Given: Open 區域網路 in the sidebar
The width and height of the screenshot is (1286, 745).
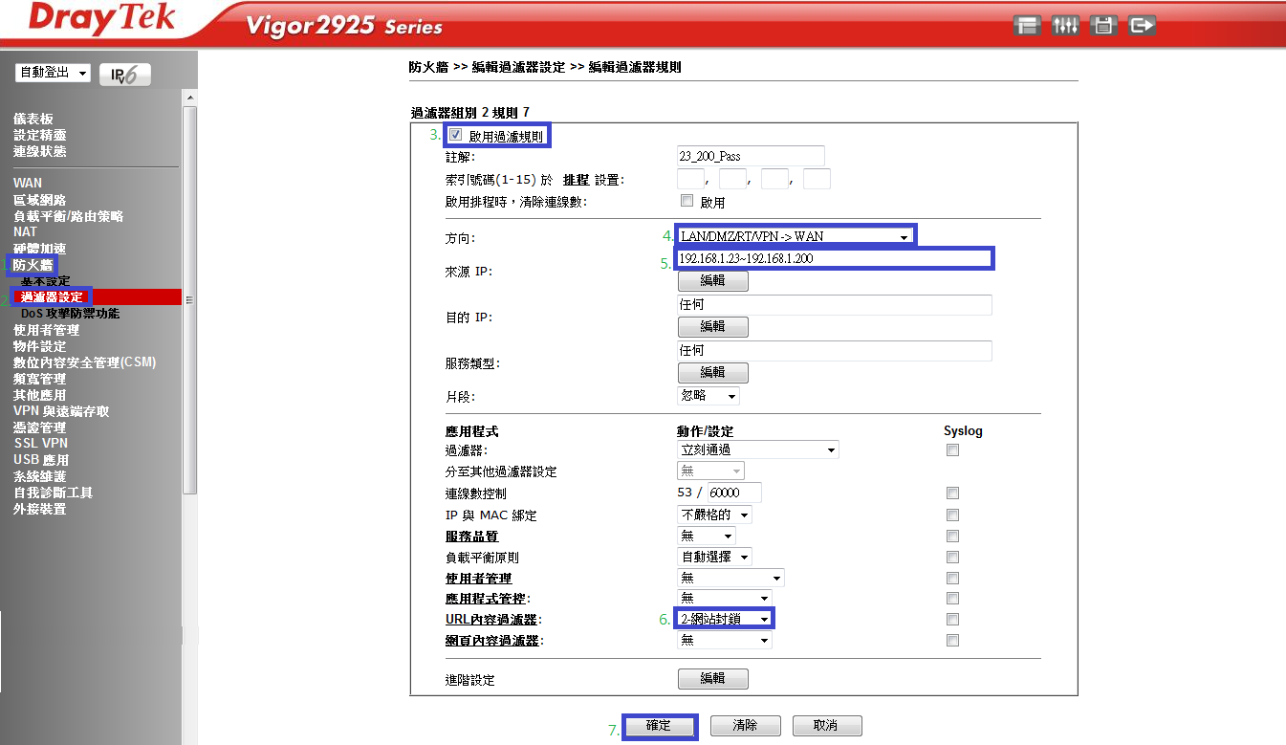Looking at the screenshot, I should pos(40,200).
